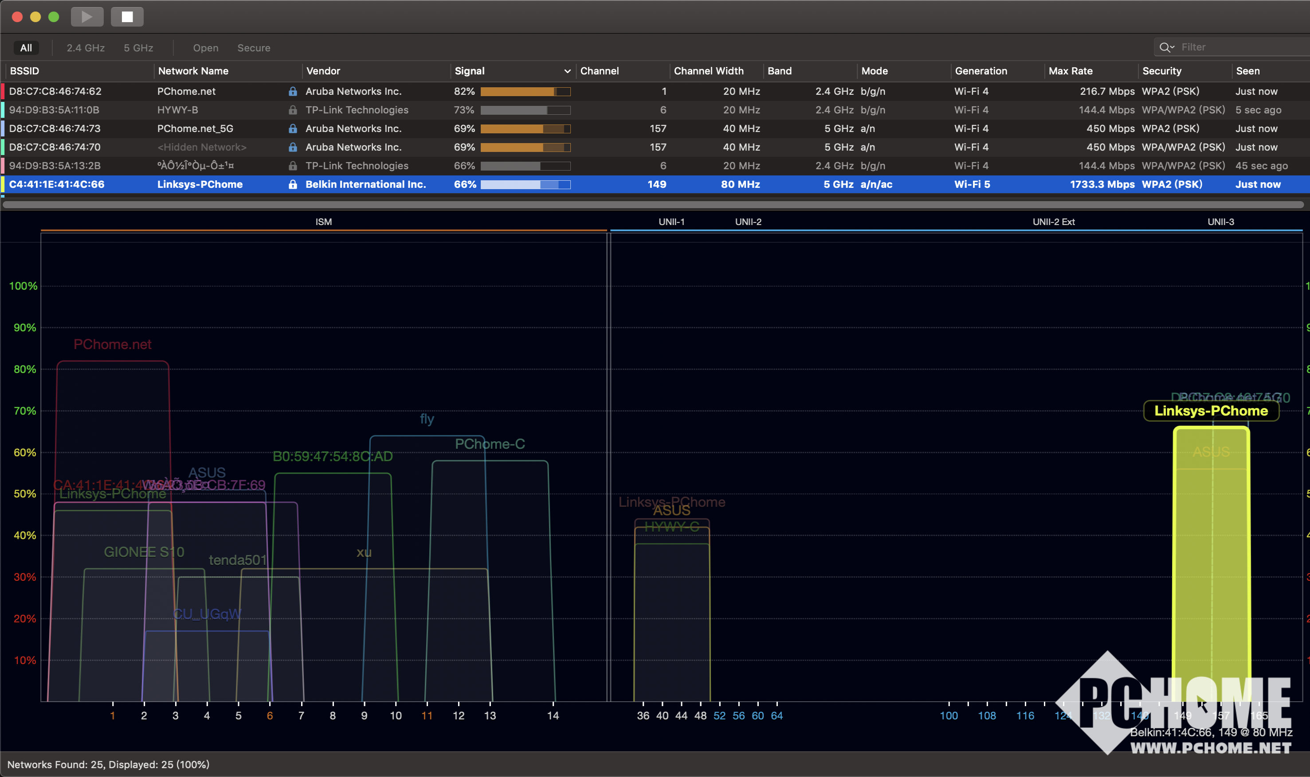Show all networks with the All filter
This screenshot has width=1310, height=777.
(x=26, y=48)
